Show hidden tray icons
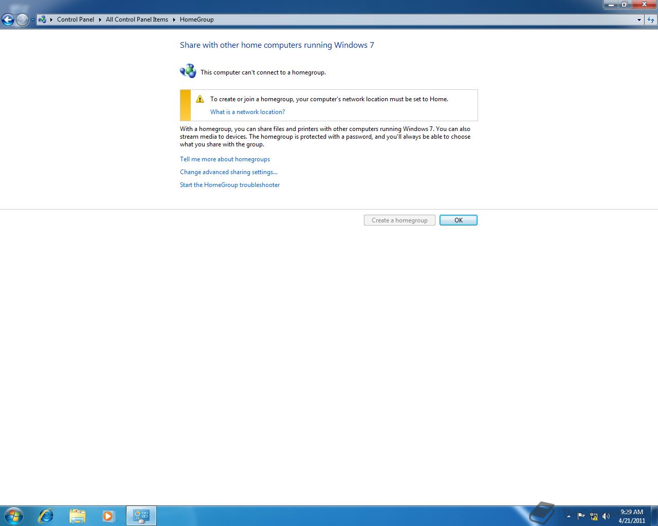 click(x=569, y=516)
